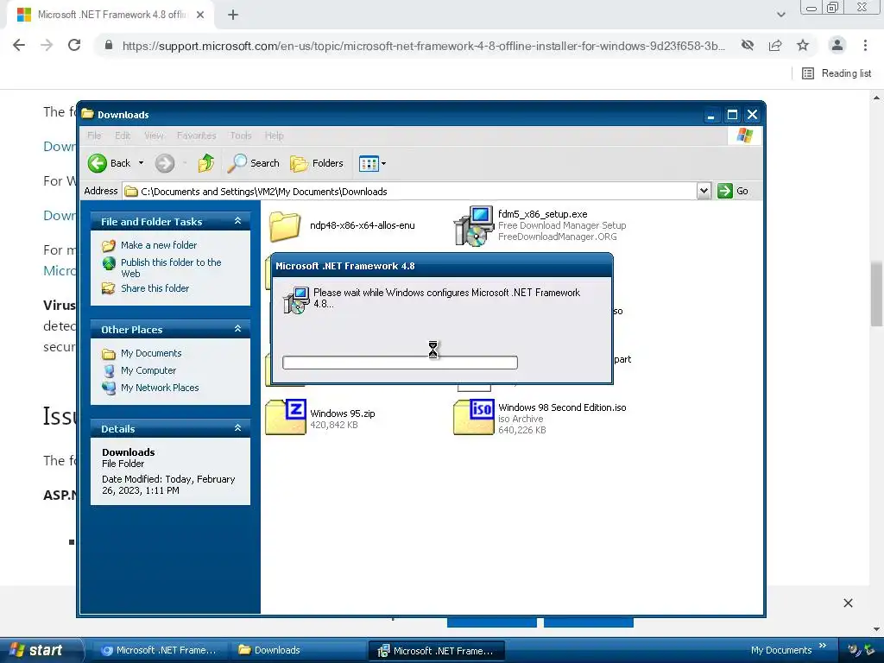Select the Windows 95.zip file icon

click(x=286, y=417)
